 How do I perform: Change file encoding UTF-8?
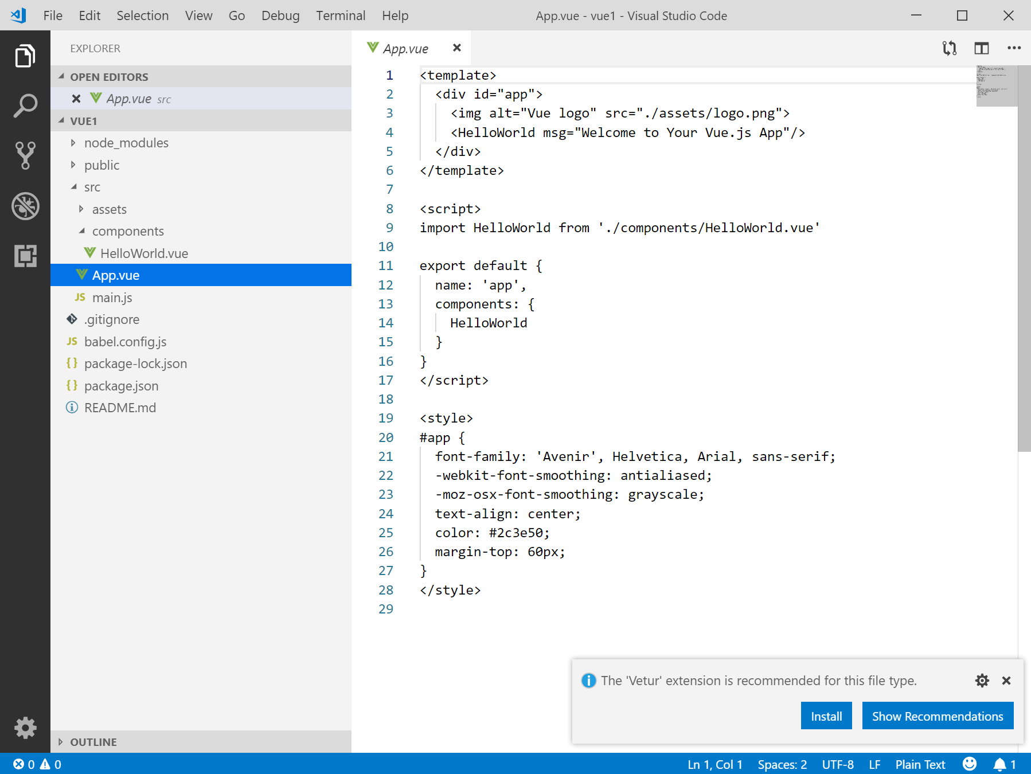click(838, 764)
